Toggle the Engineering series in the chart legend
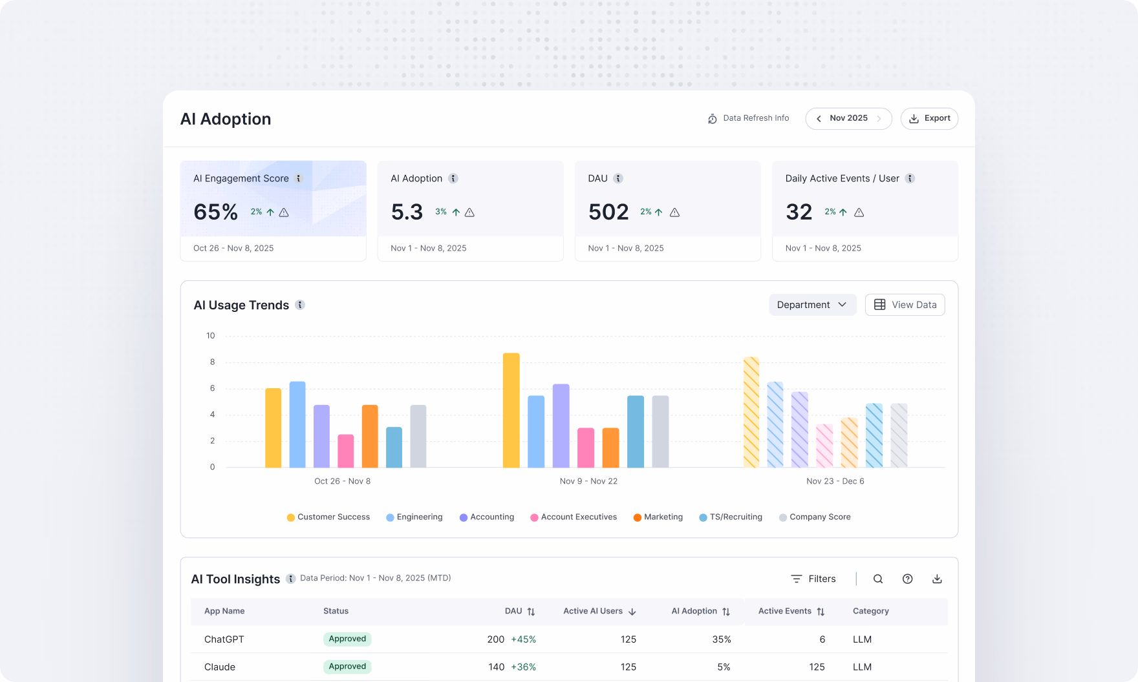The image size is (1138, 682). pyautogui.click(x=414, y=517)
